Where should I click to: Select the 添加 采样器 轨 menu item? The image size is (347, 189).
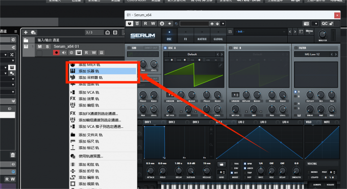[103, 77]
